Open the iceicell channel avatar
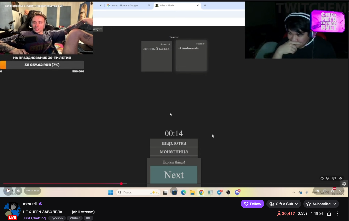The image size is (349, 221). click(x=12, y=210)
